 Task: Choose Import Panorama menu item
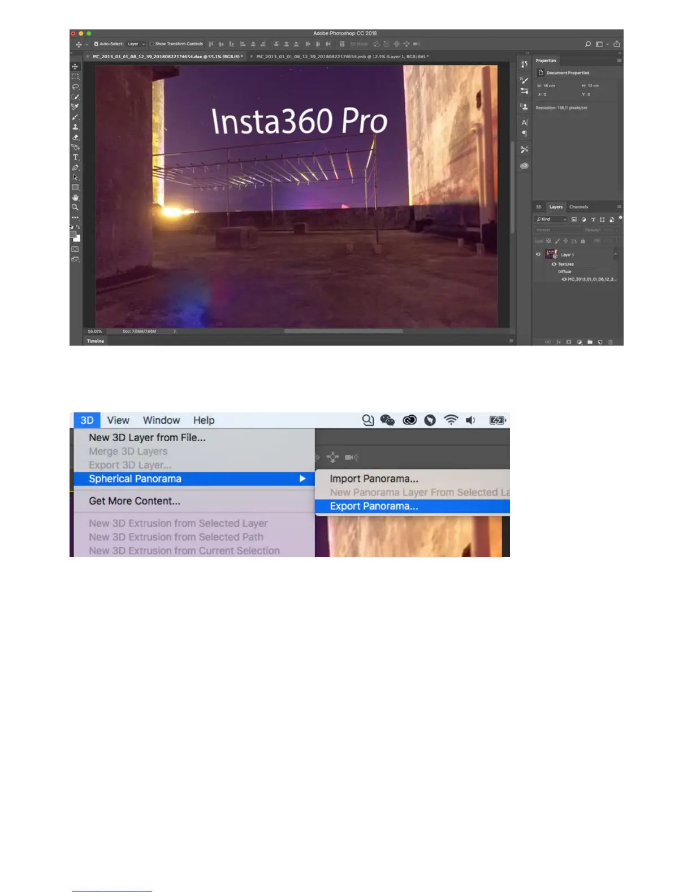(x=412, y=479)
